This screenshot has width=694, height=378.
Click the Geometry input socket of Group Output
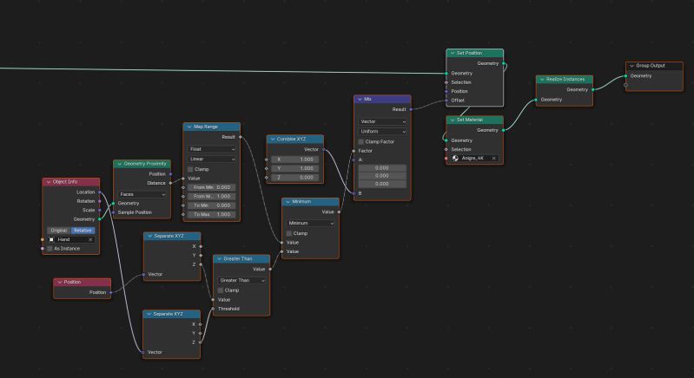tap(625, 76)
